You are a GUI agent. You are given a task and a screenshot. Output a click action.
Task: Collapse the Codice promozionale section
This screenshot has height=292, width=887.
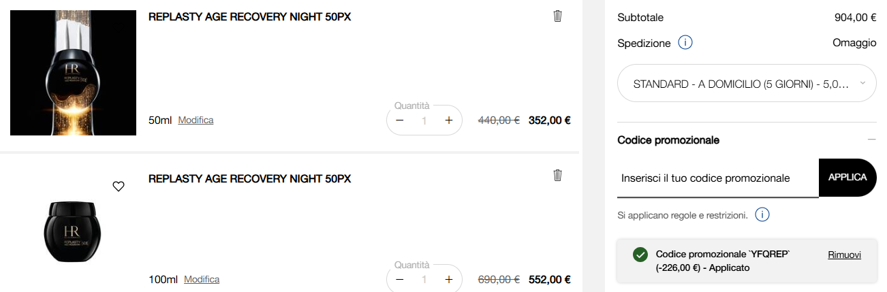[x=871, y=140]
